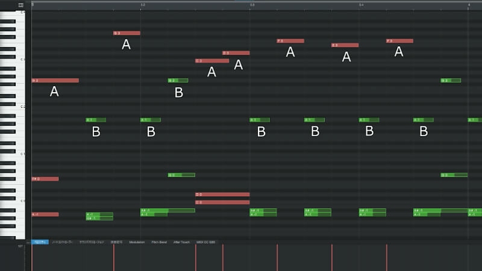Switch to the Modulation lane tab
The width and height of the screenshot is (482, 271).
coord(137,242)
